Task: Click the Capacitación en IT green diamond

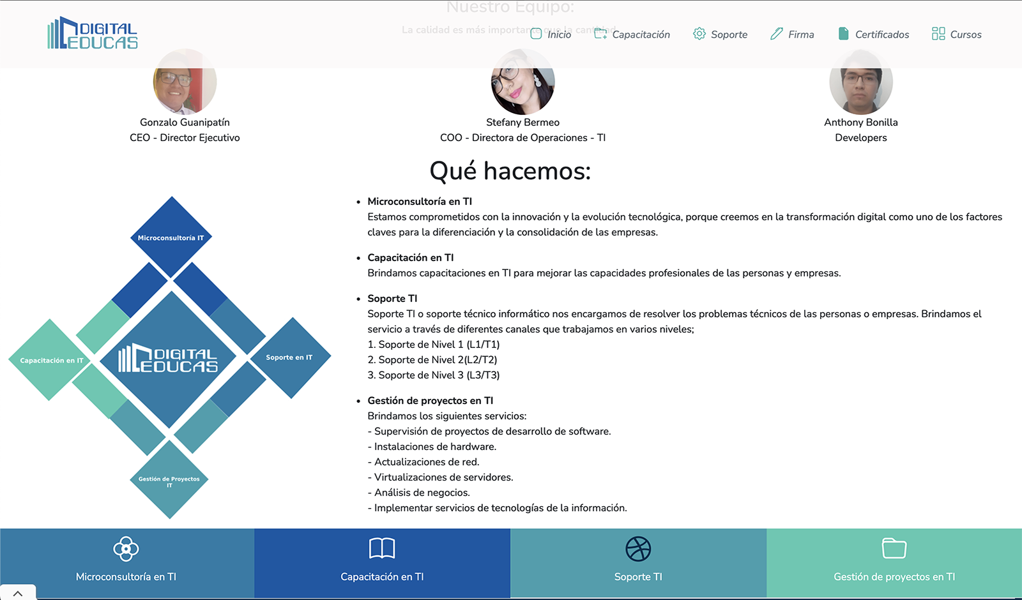Action: 50,360
